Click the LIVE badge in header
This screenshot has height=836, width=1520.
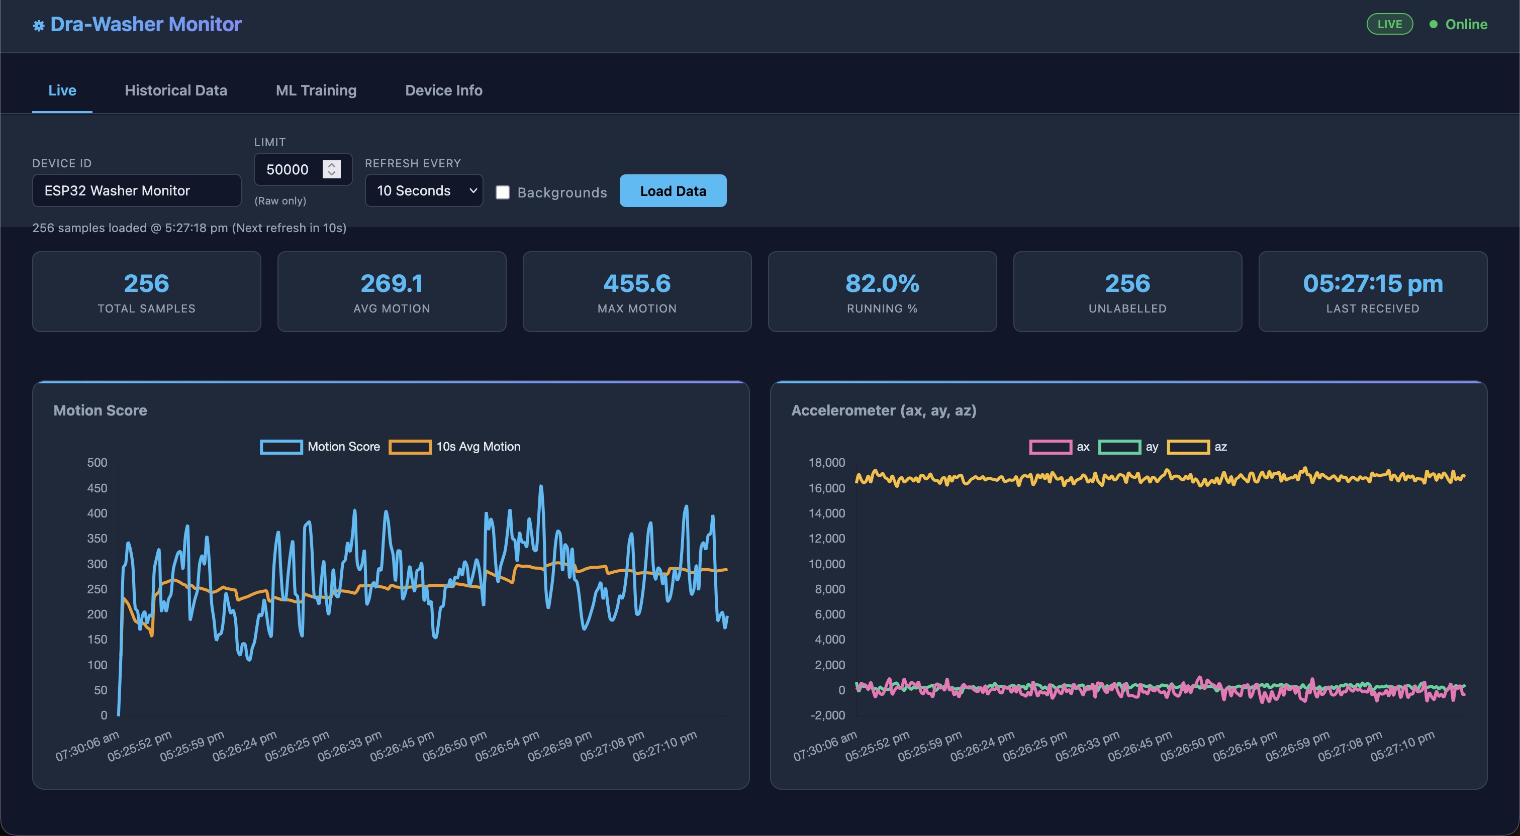1389,24
